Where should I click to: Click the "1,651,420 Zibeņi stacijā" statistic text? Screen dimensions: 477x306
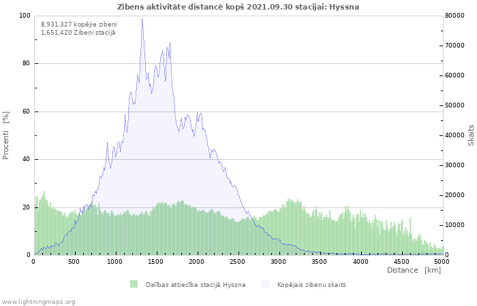click(78, 32)
